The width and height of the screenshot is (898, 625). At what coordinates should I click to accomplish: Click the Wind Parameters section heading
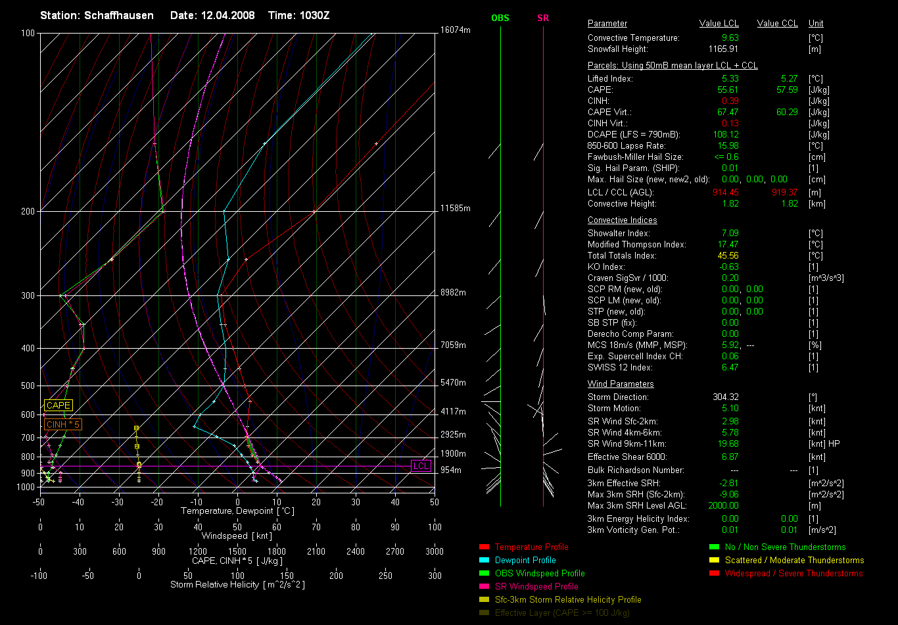tap(621, 384)
